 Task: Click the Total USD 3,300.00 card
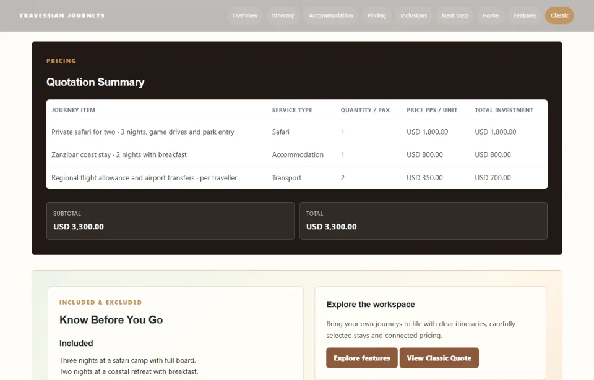tap(423, 221)
